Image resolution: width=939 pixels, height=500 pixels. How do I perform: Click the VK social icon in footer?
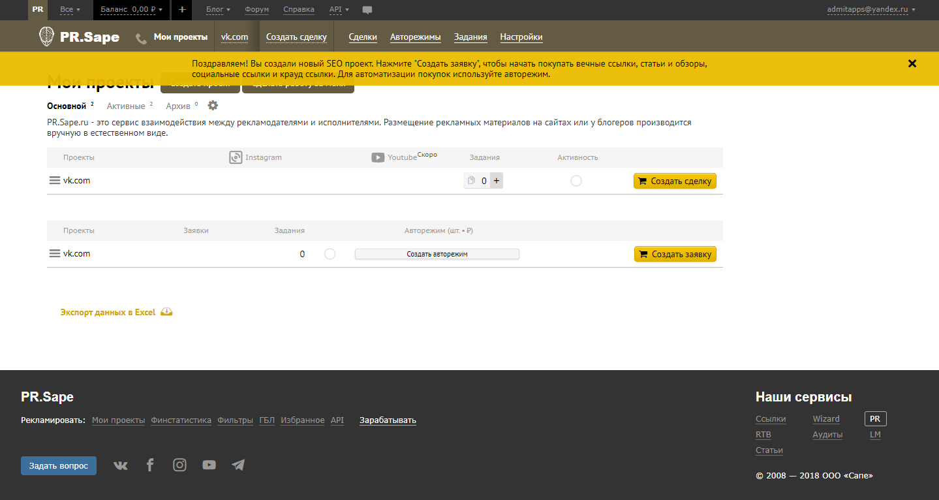[121, 465]
